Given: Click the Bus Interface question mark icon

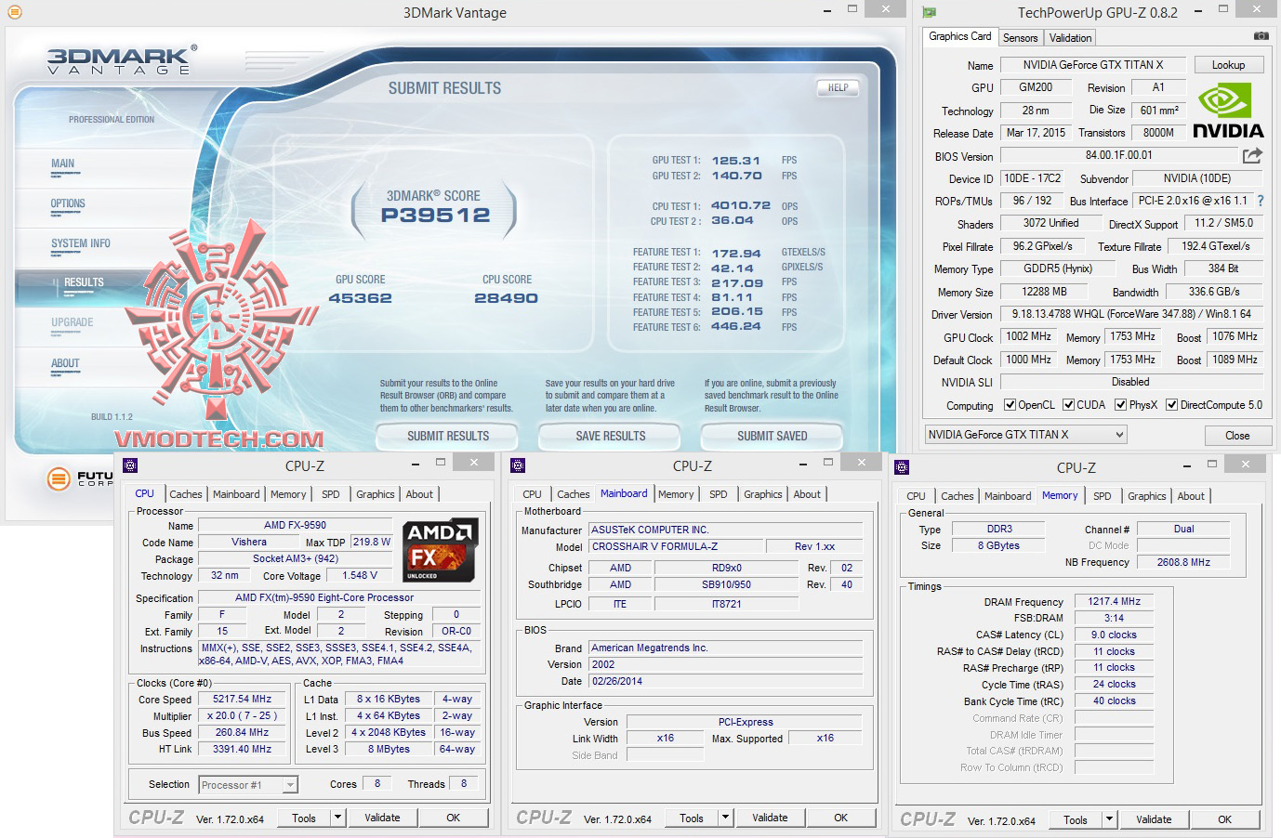Looking at the screenshot, I should pos(1261,201).
